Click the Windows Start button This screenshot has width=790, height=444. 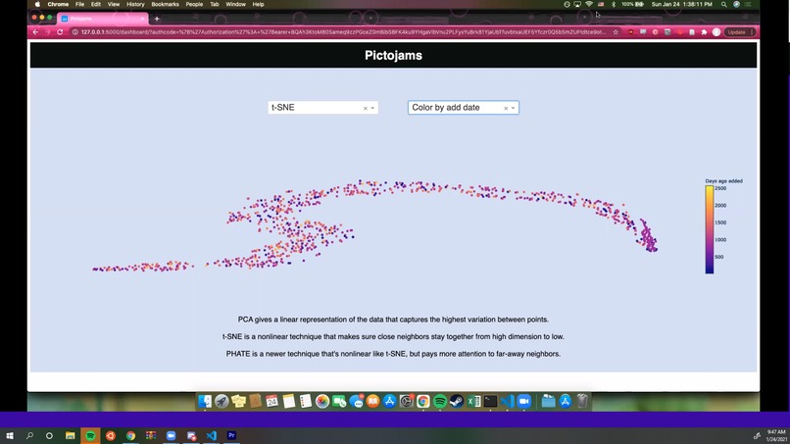point(10,435)
